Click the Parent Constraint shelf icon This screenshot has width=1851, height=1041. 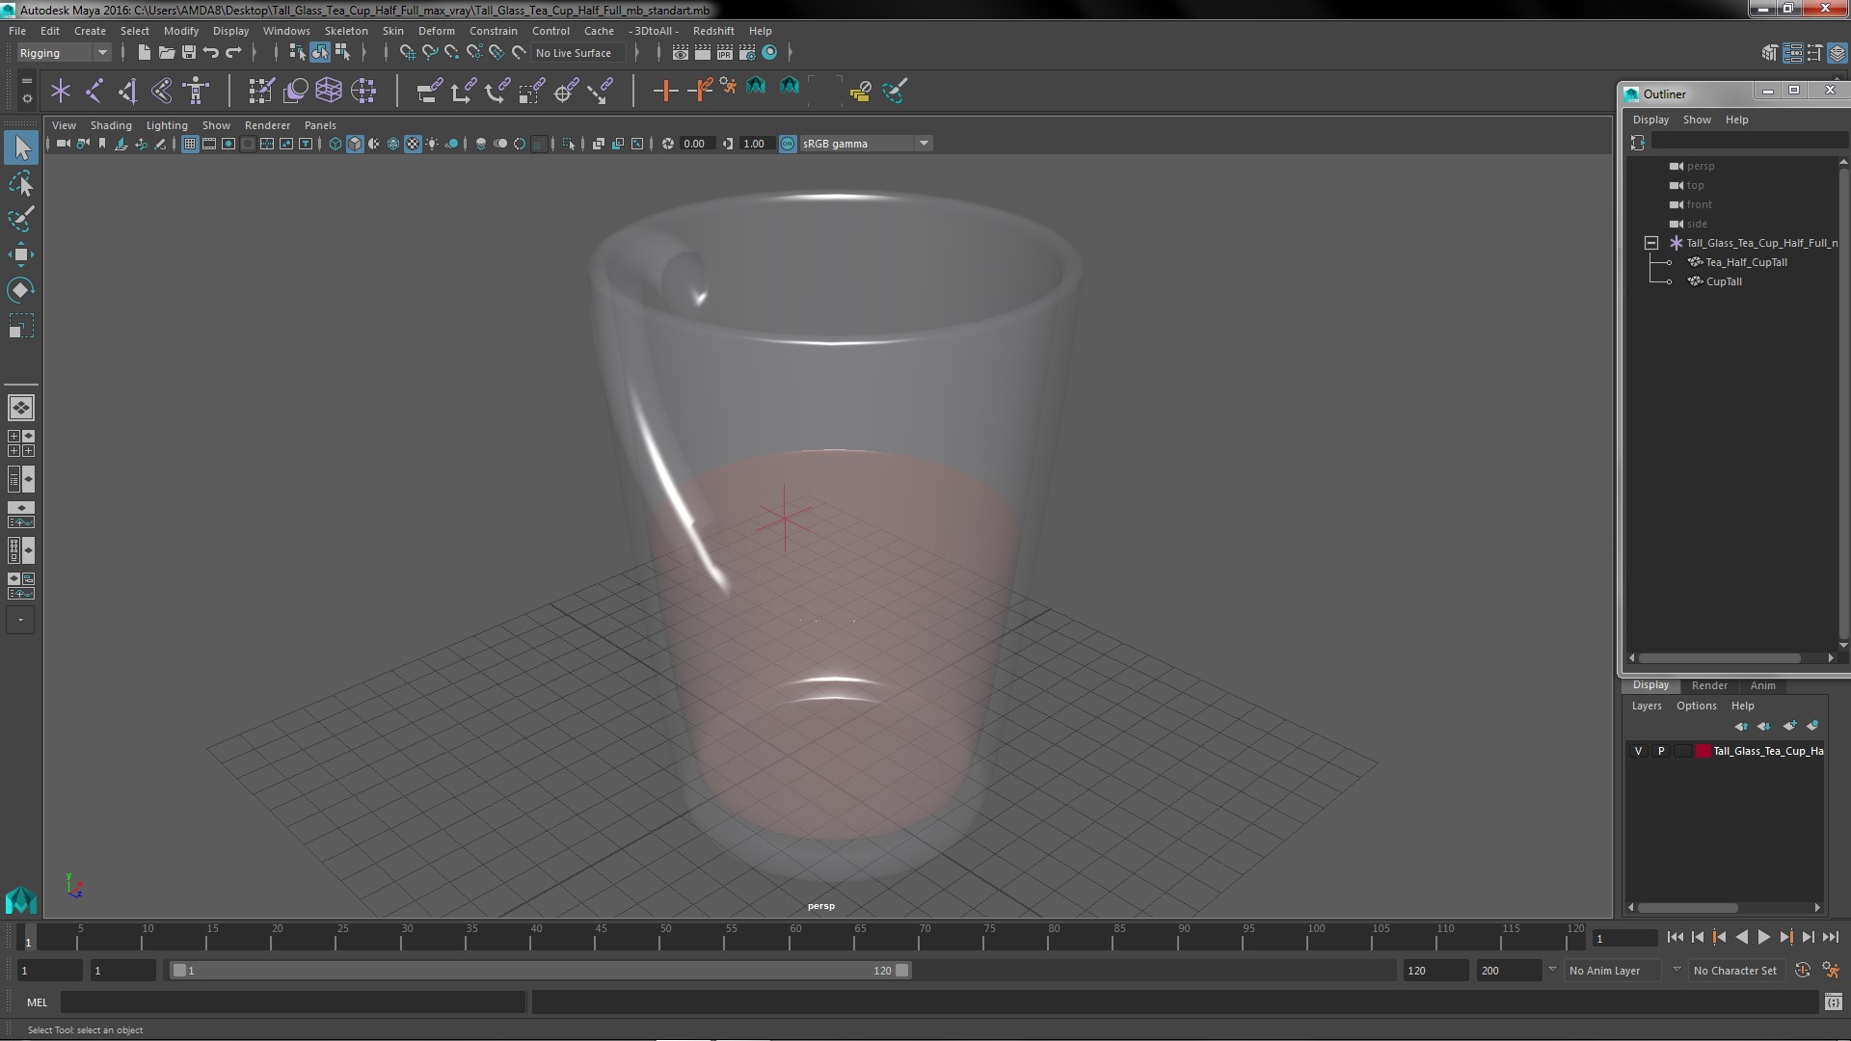429,92
